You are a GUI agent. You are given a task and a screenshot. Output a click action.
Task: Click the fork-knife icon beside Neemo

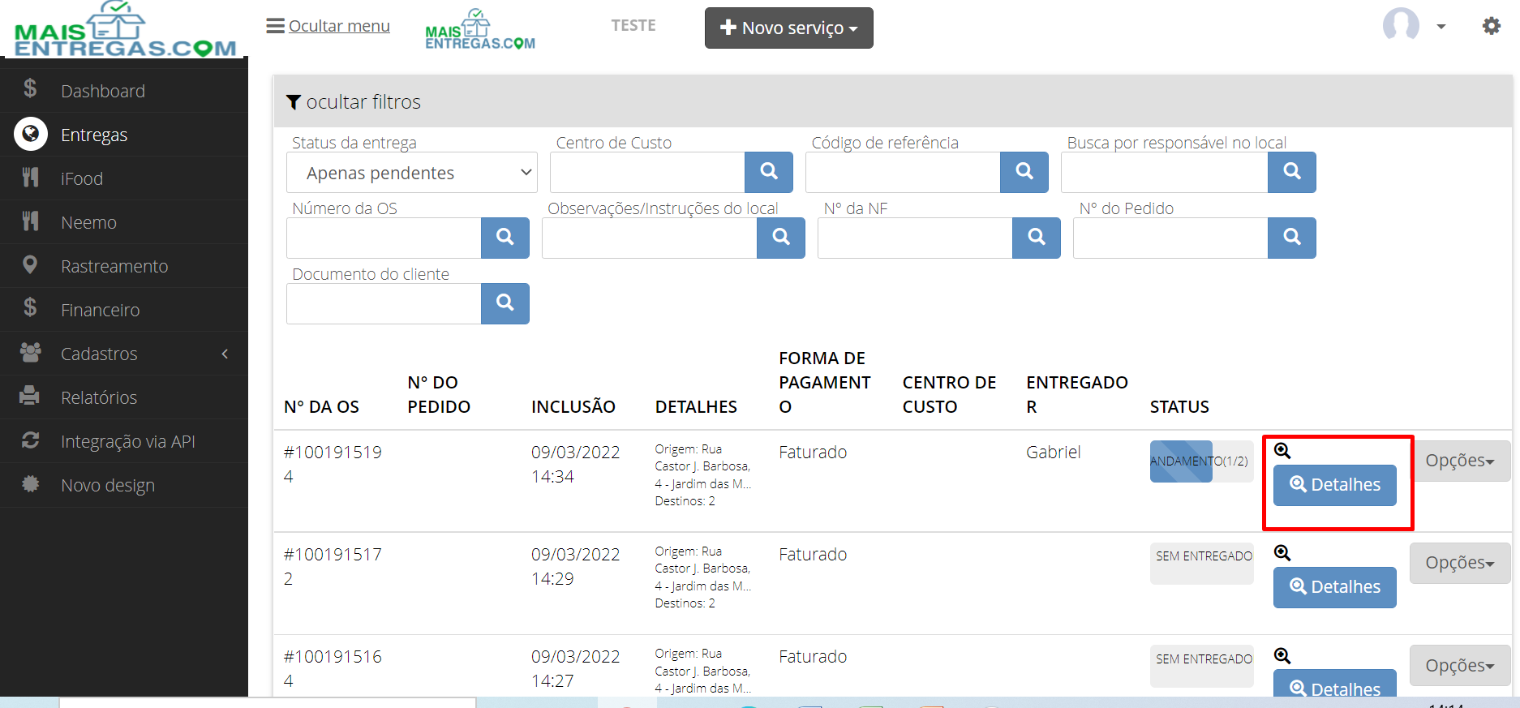click(30, 221)
